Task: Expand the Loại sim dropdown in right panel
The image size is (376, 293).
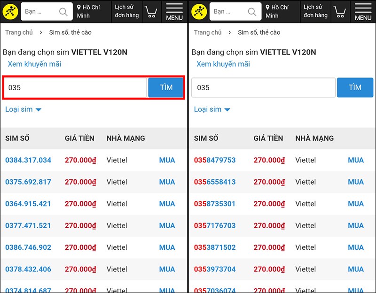Action: click(212, 109)
